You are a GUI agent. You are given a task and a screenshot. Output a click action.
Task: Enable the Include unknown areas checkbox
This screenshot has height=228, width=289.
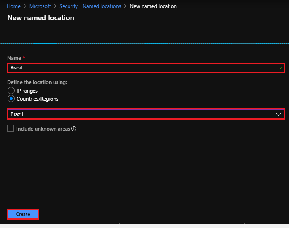[11, 128]
